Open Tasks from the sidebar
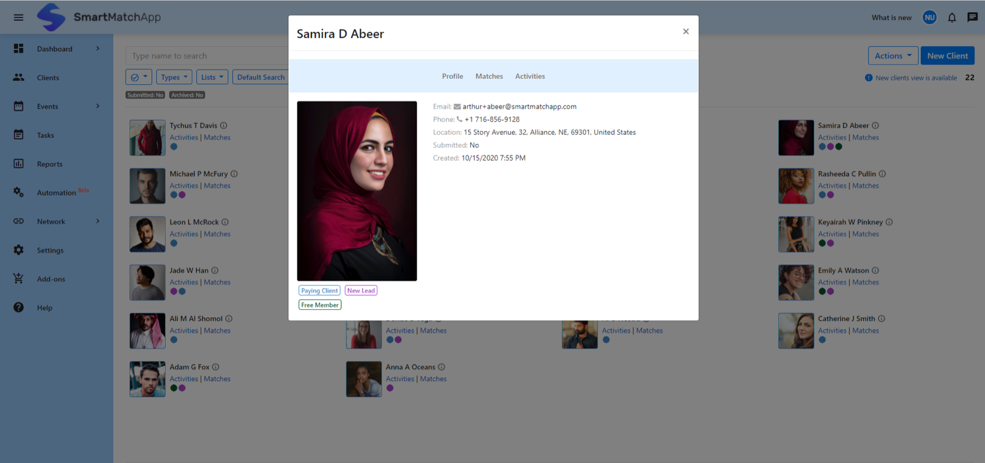Screen dimensions: 985x463 point(46,135)
